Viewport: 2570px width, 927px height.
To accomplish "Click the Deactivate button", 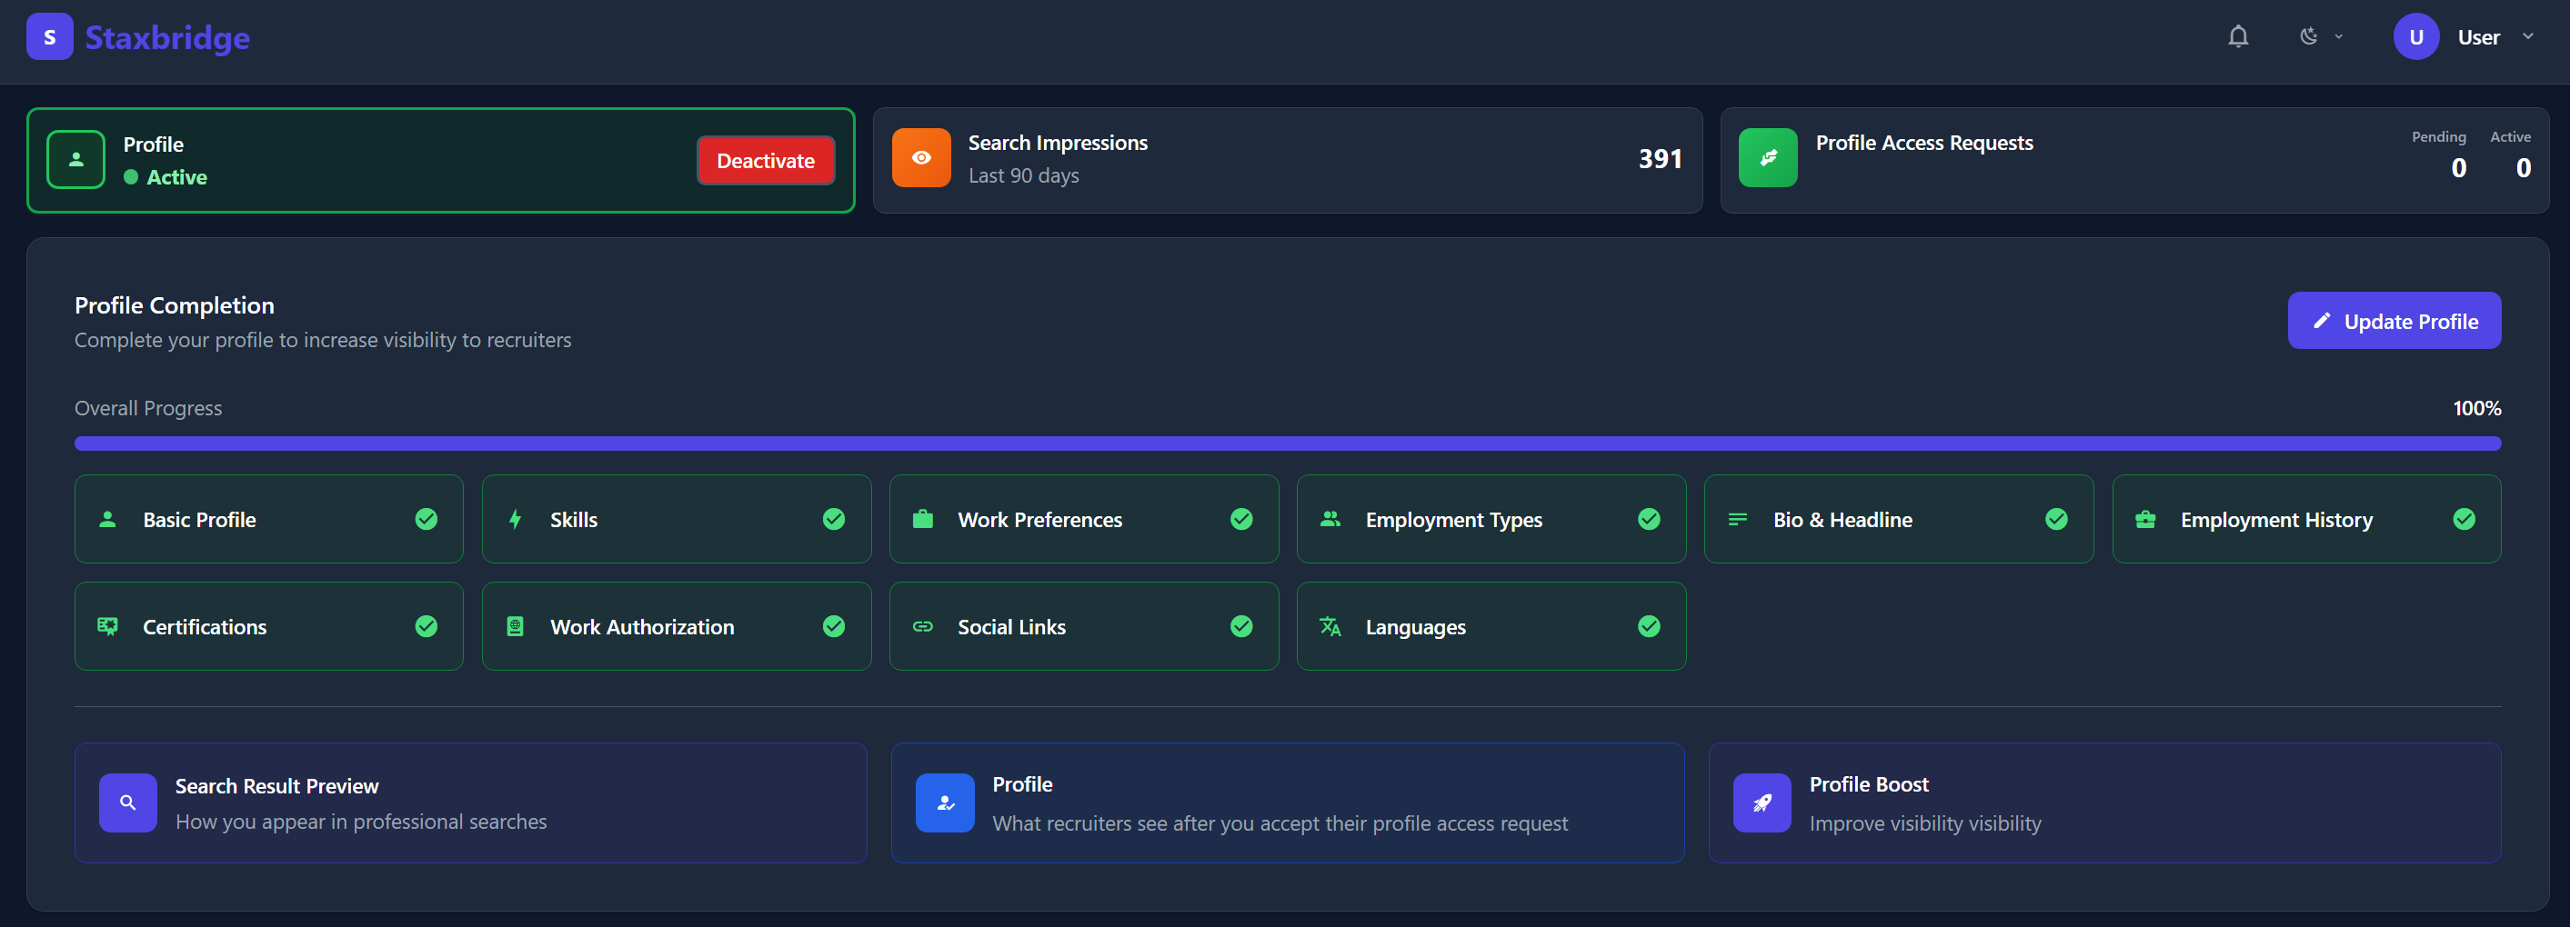I will (x=765, y=159).
